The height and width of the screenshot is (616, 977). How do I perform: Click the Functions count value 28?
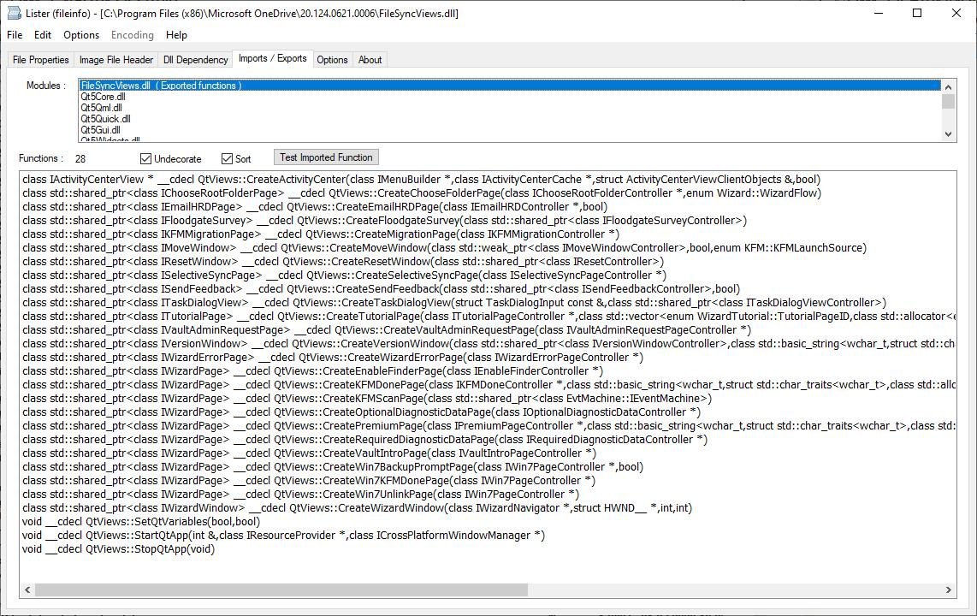click(80, 159)
